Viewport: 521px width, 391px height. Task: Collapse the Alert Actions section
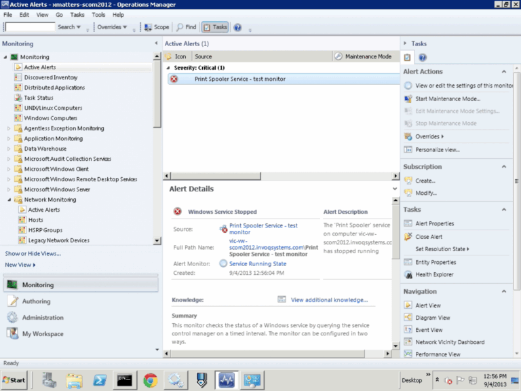tap(503, 71)
